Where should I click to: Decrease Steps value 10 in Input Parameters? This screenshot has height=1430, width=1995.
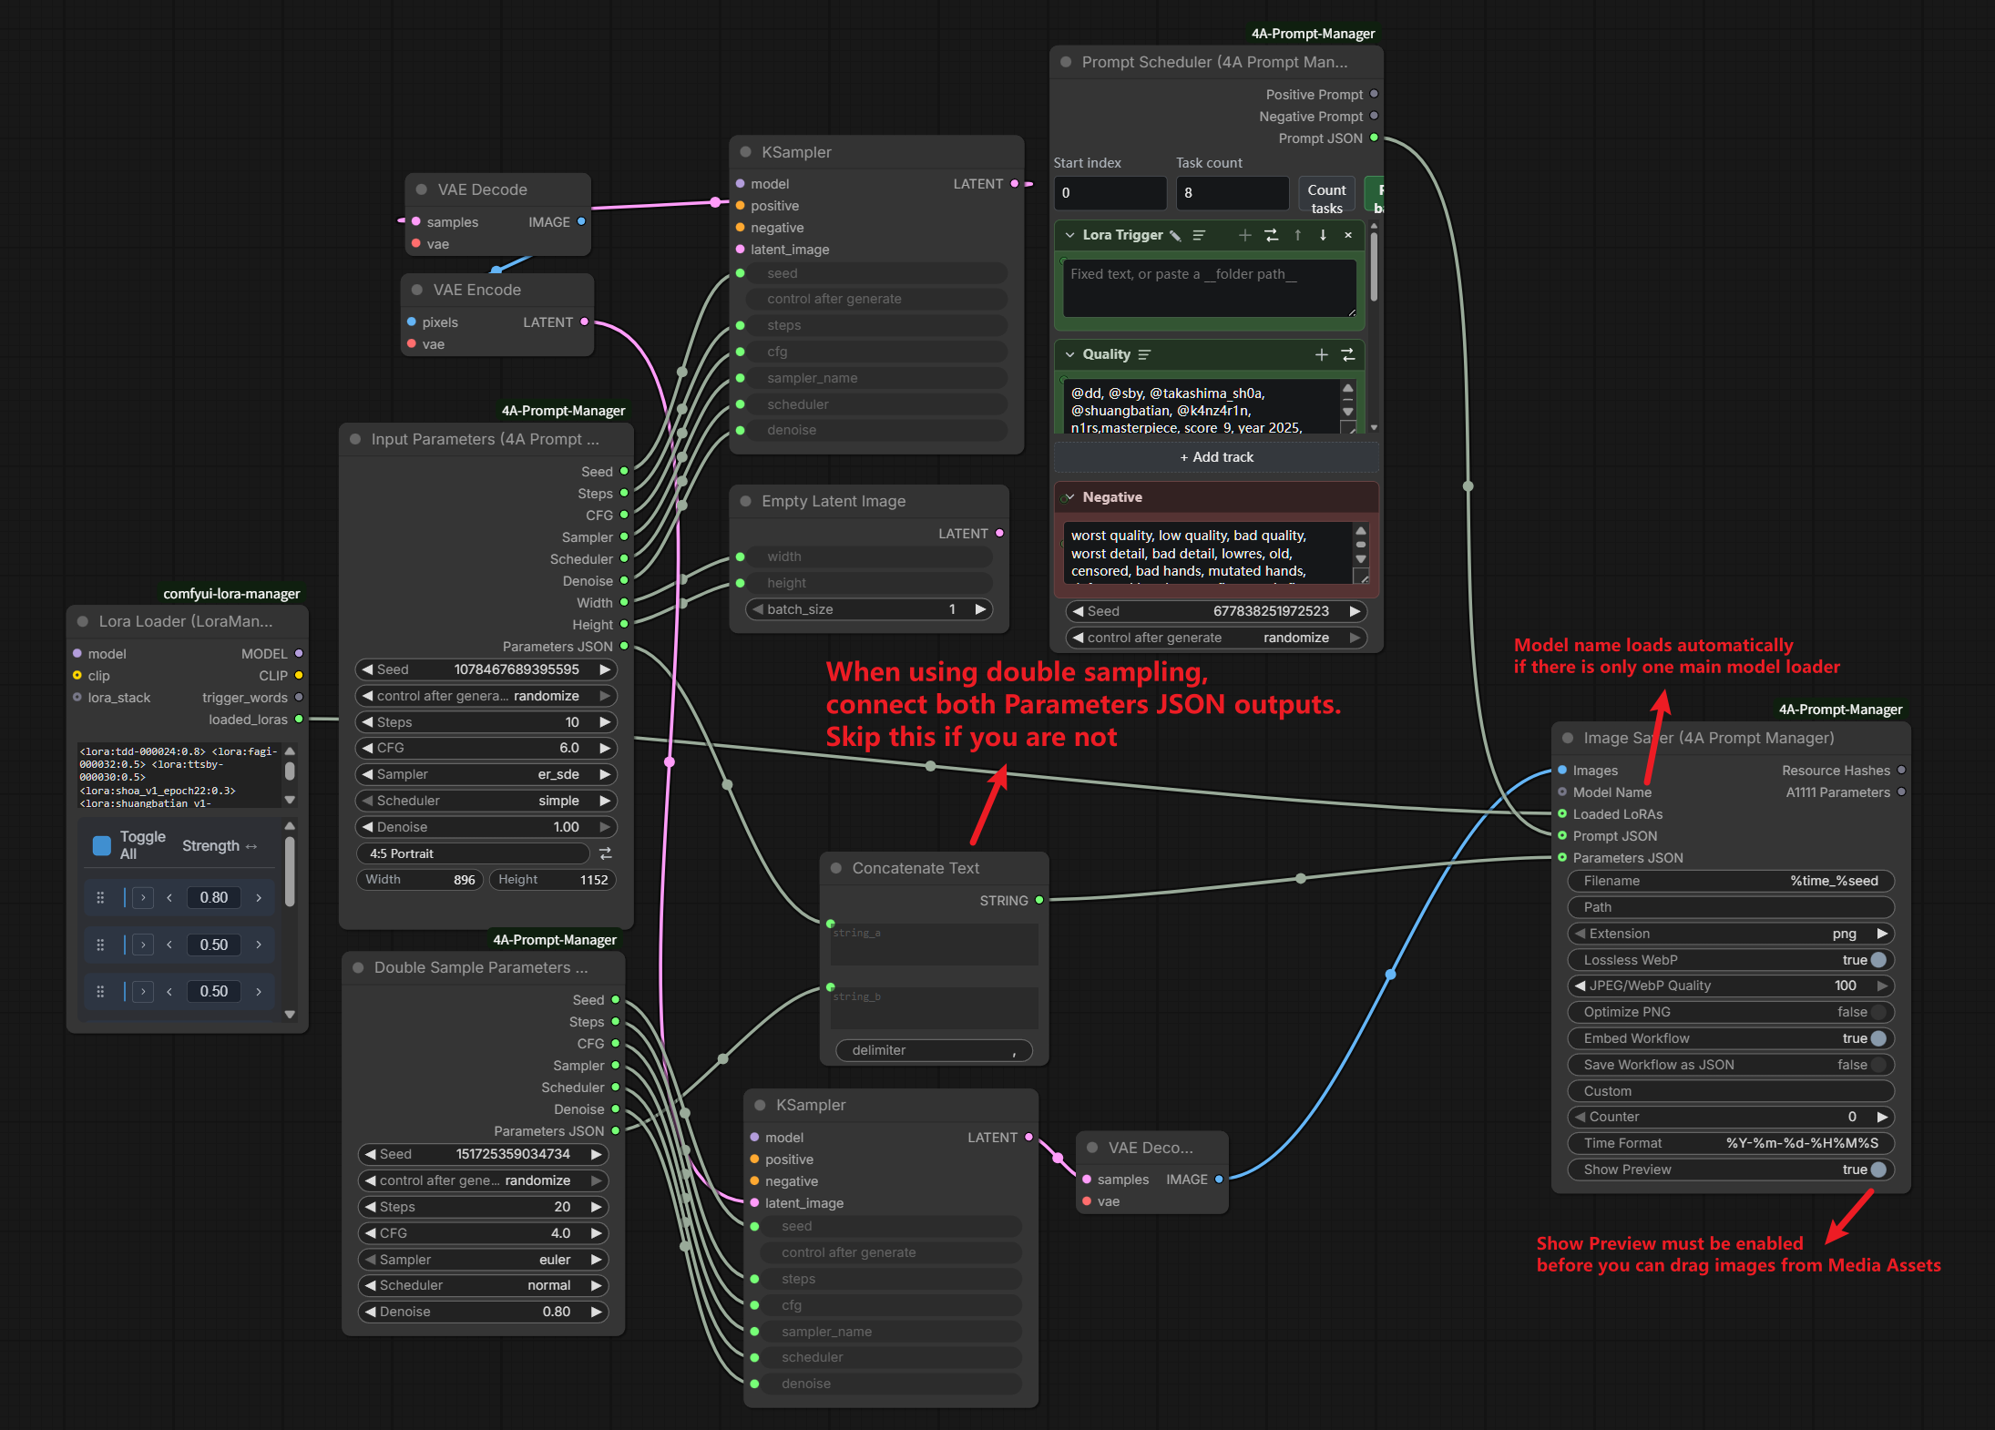pos(368,722)
